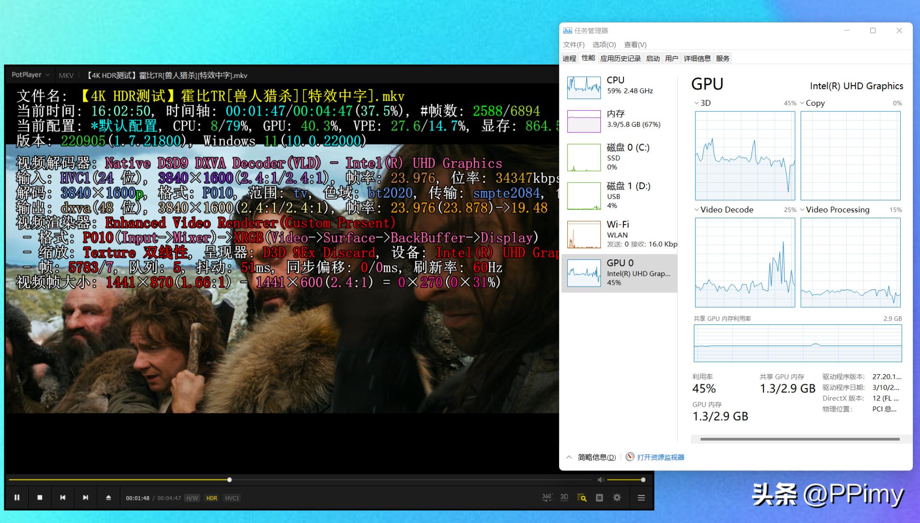The image size is (920, 523).
Task: Open the 选项(O) menu
Action: click(604, 45)
